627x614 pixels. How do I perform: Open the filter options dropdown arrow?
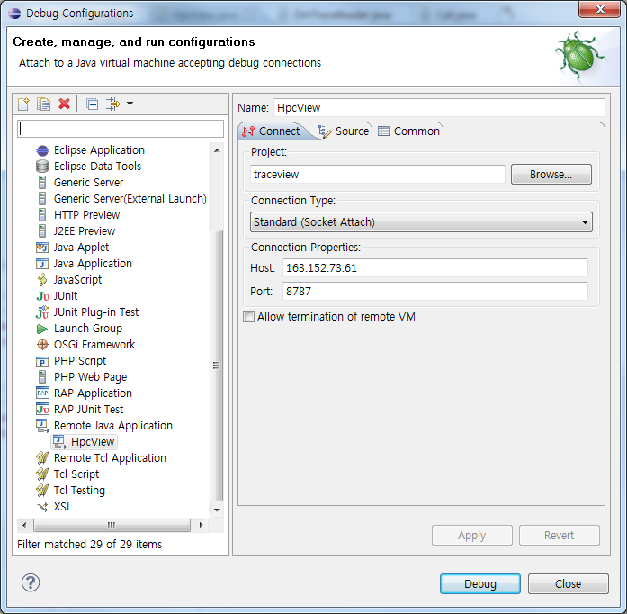pyautogui.click(x=130, y=104)
